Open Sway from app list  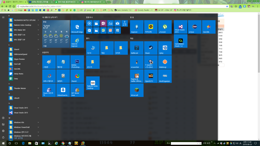[24, 79]
